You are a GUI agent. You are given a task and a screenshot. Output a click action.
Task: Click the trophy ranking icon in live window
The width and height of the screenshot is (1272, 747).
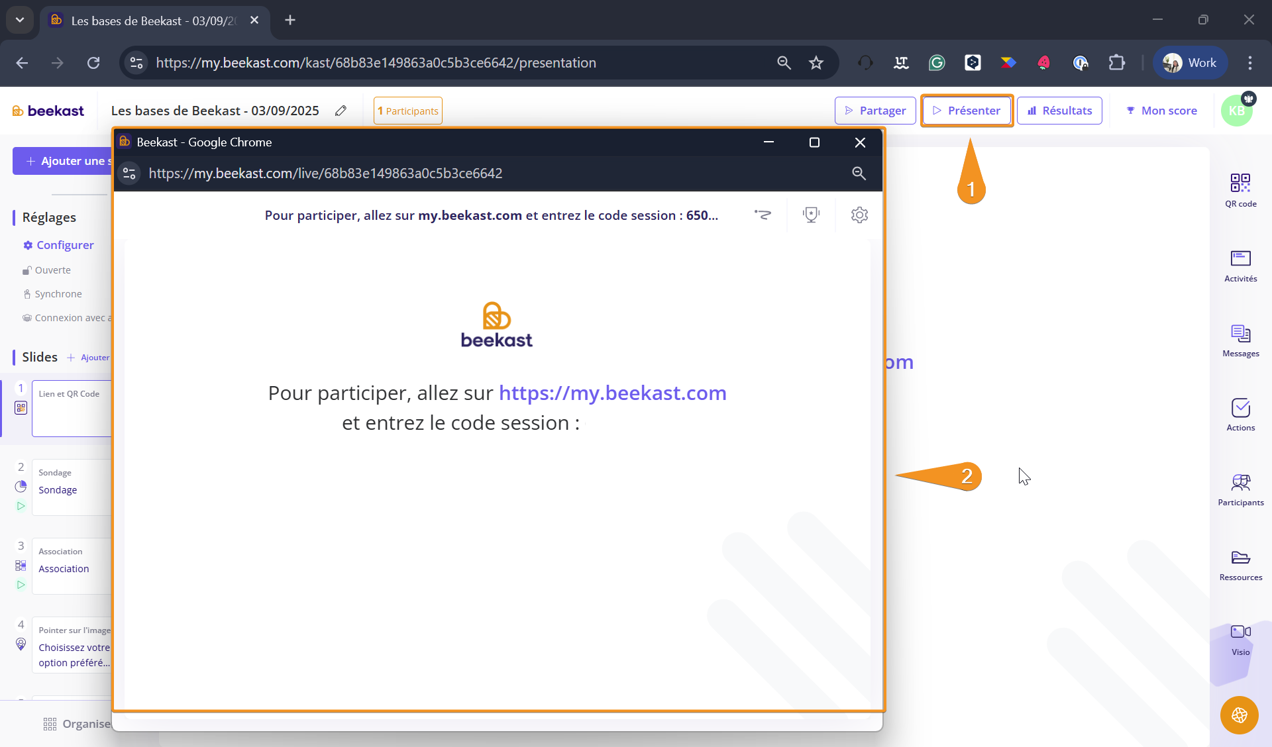pyautogui.click(x=811, y=215)
